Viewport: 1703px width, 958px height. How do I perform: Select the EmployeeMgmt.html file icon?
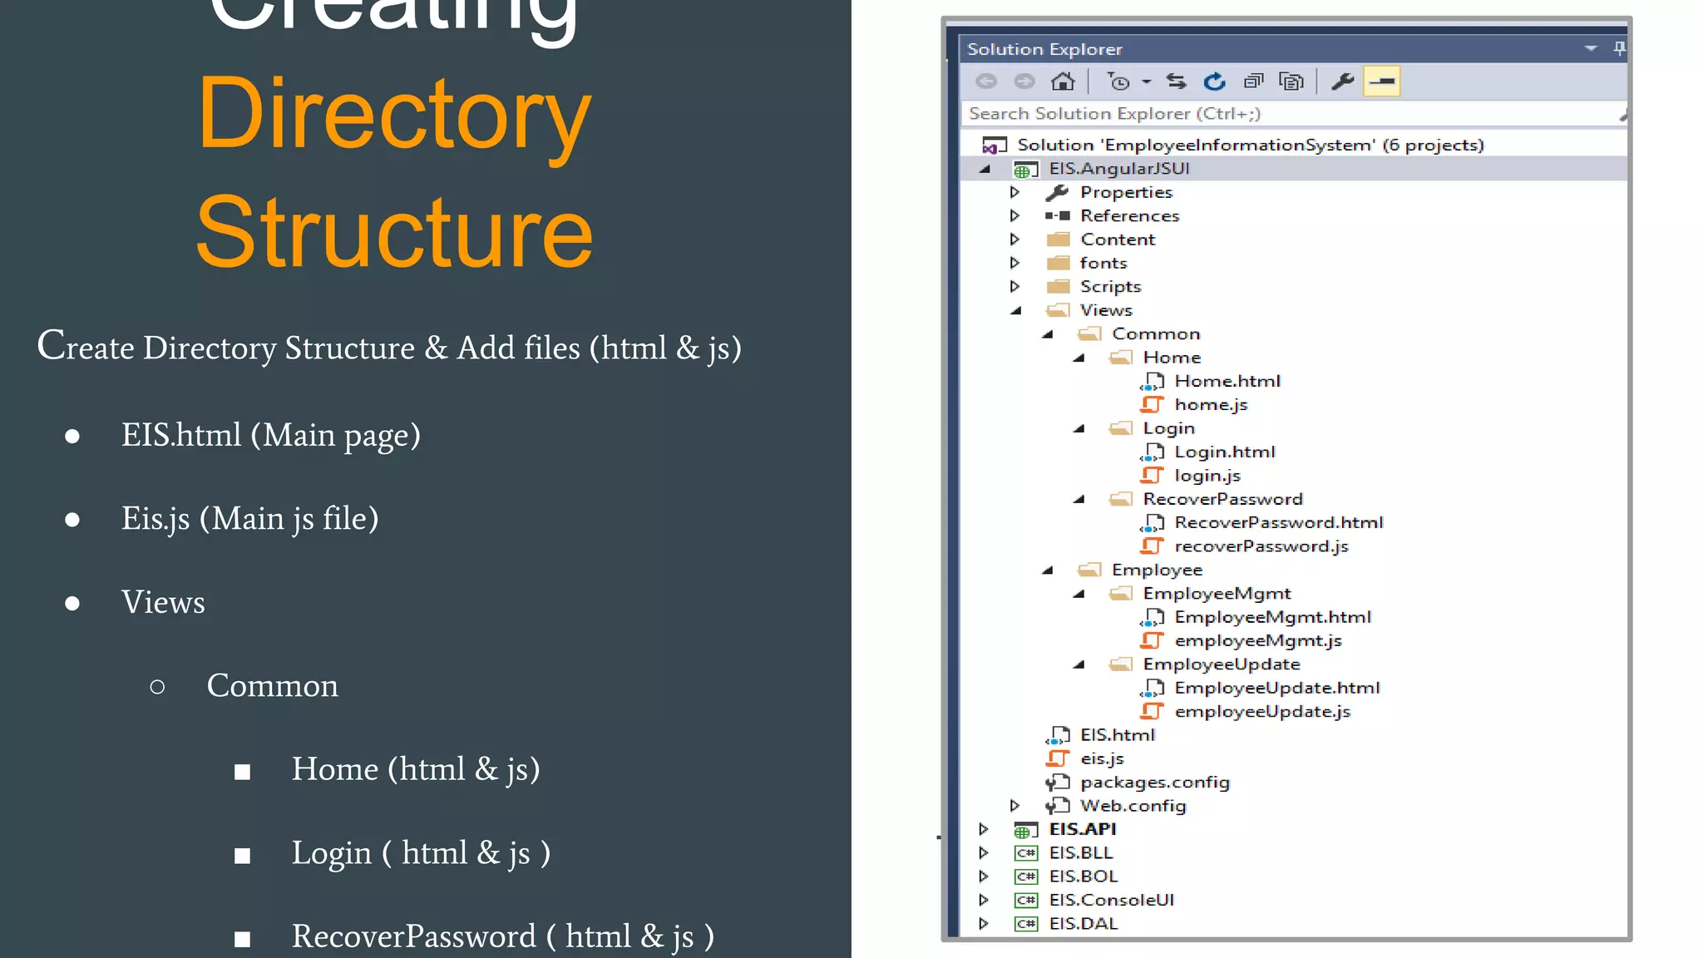[x=1152, y=618]
